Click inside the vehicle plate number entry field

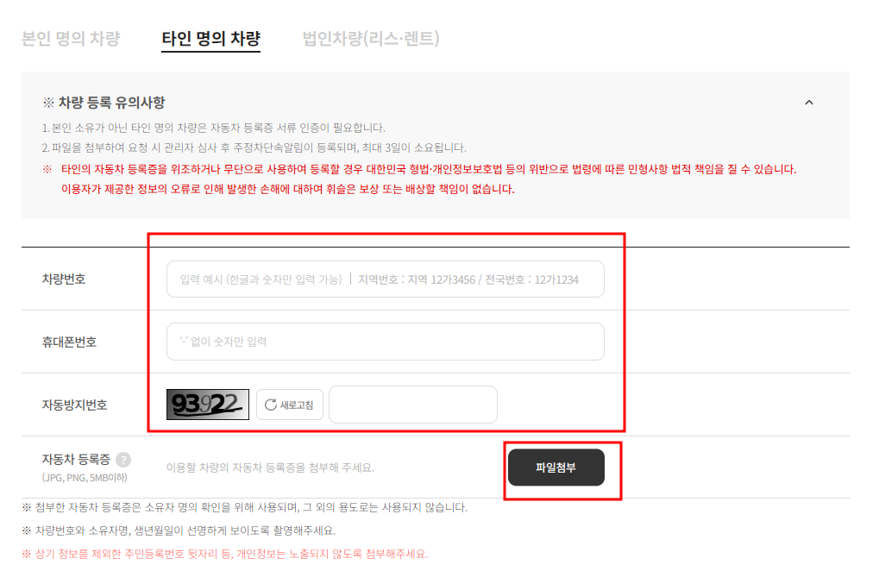click(x=386, y=279)
